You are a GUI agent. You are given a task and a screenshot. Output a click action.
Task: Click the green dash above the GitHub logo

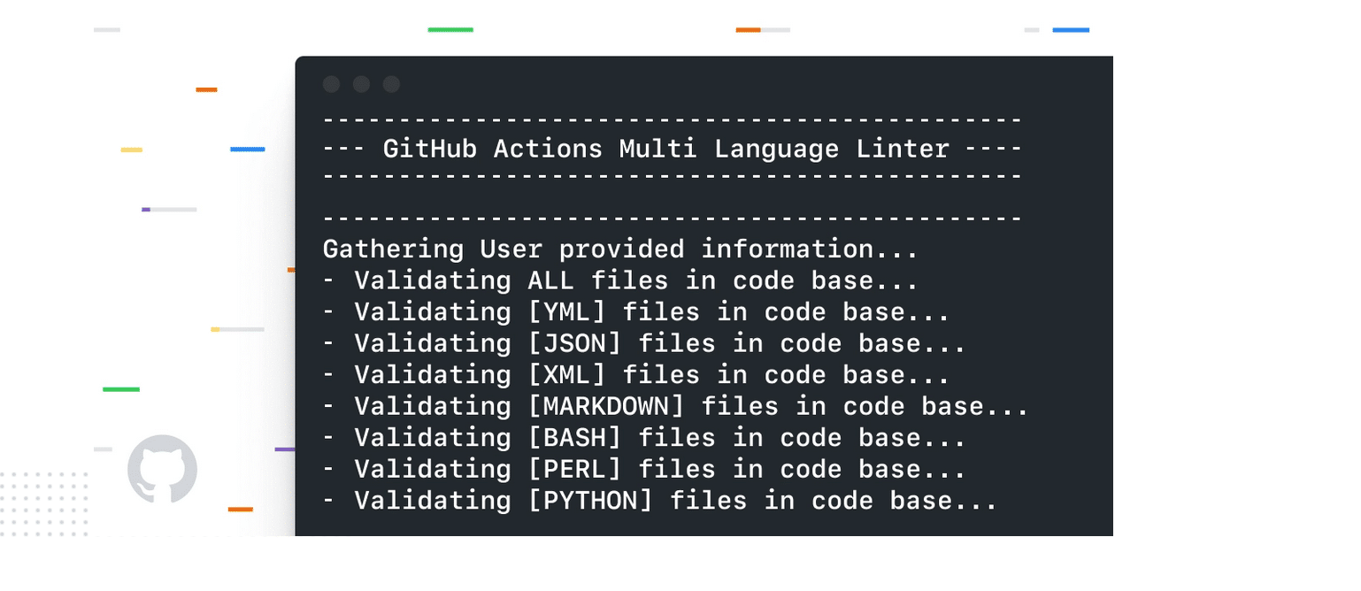coord(121,389)
